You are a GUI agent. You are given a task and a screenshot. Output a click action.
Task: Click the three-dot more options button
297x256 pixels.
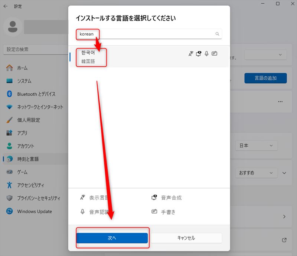[280, 102]
